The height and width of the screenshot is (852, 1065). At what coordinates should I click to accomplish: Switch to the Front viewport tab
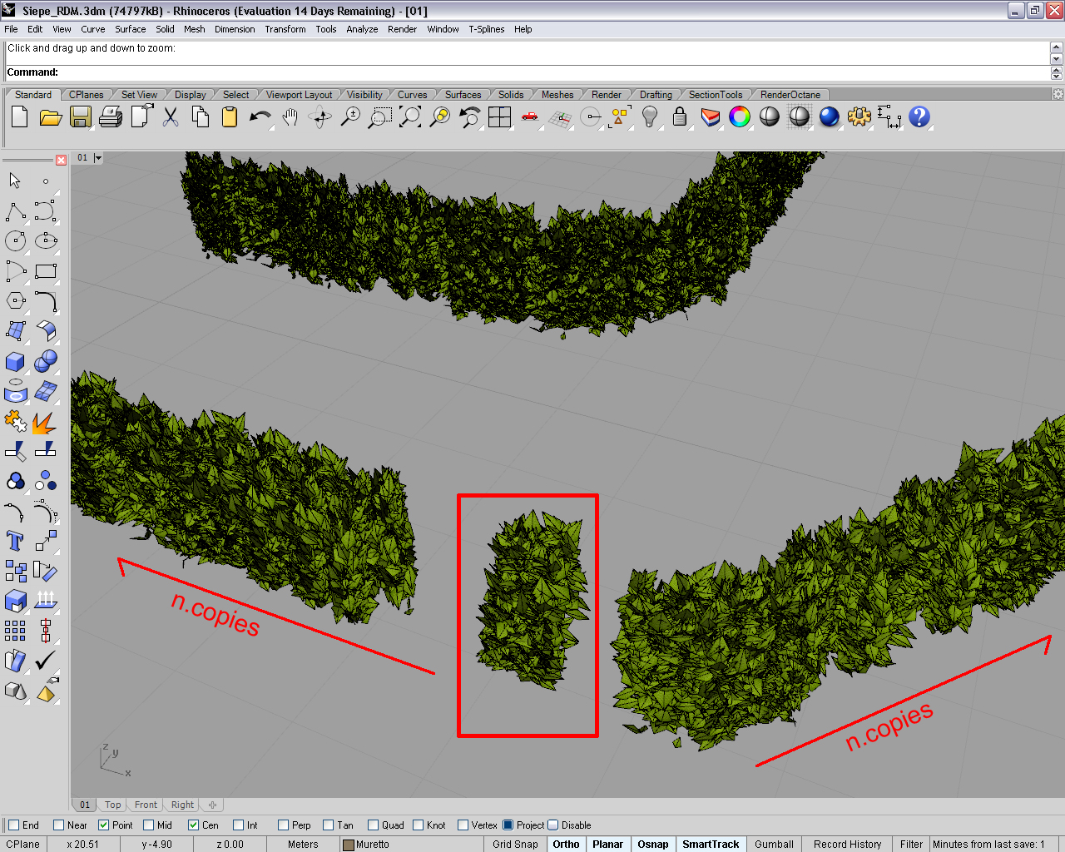click(x=146, y=805)
